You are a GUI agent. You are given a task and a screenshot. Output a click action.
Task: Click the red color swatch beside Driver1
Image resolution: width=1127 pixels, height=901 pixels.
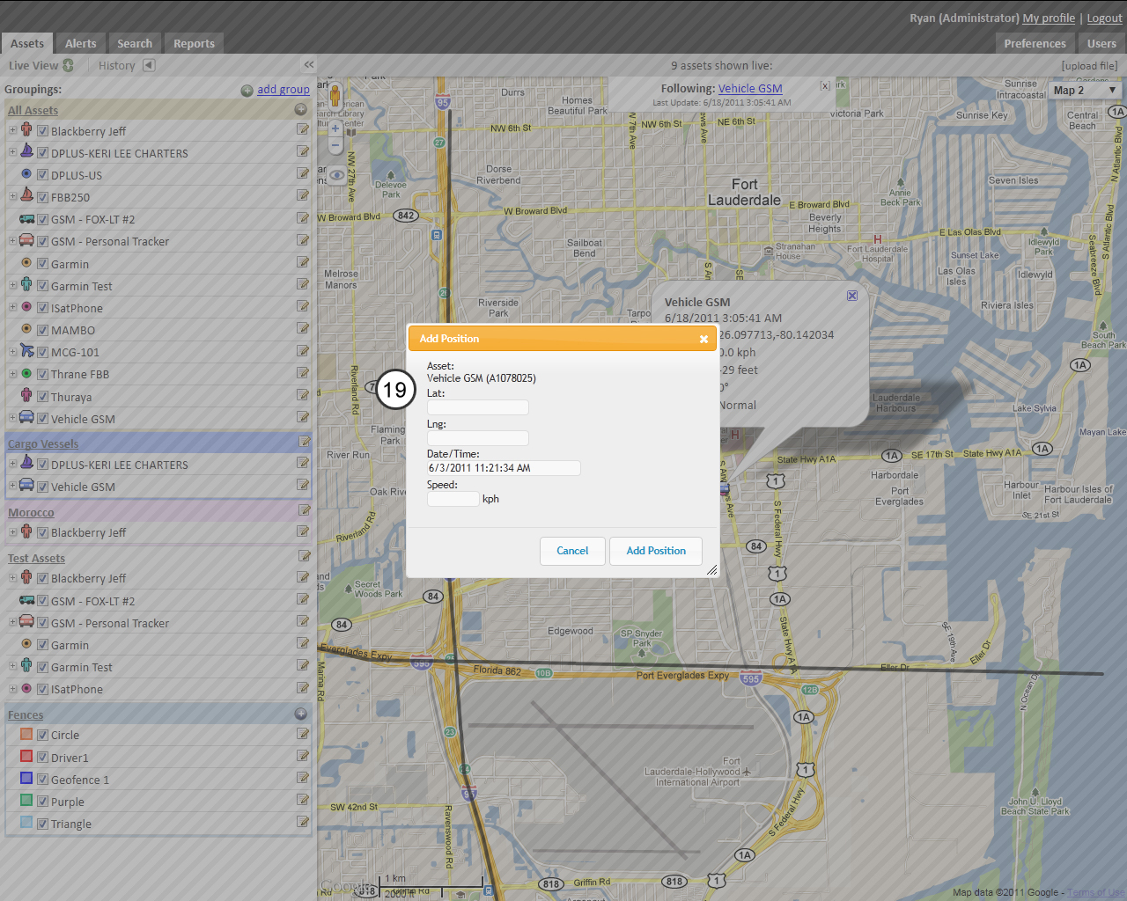pyautogui.click(x=26, y=756)
